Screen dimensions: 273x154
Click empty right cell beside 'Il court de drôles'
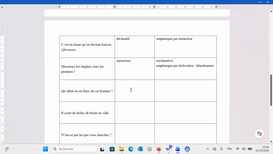pyautogui.click(x=186, y=113)
